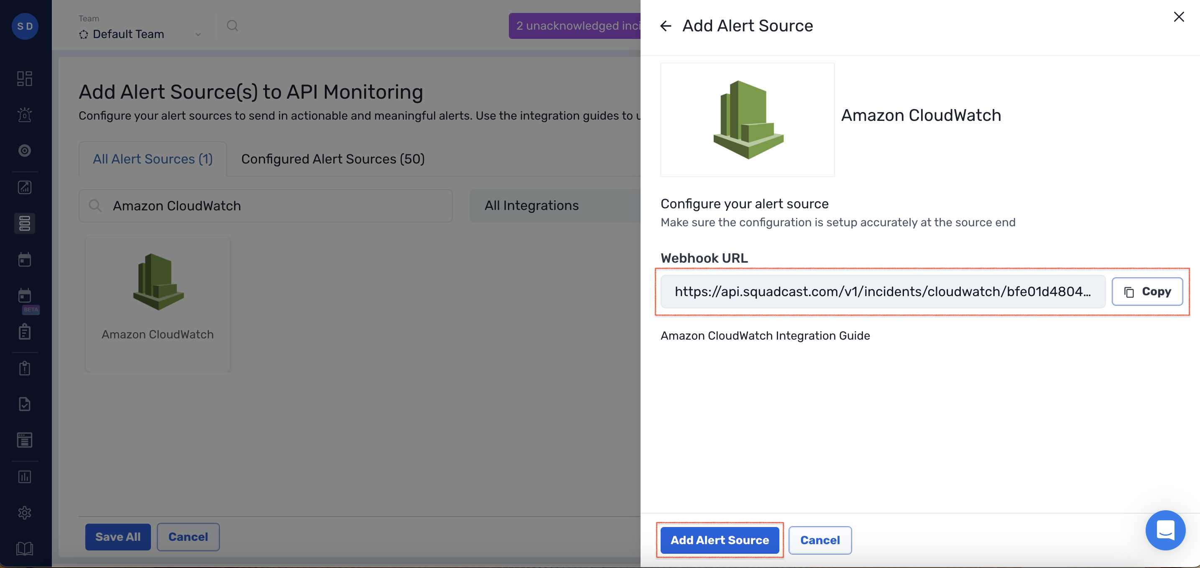Open the Schedules calendar icon
The image size is (1200, 568).
[25, 260]
